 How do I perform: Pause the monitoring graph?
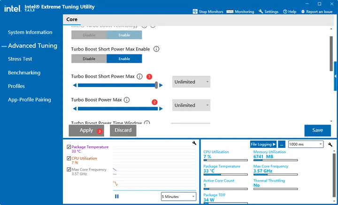[117, 197]
